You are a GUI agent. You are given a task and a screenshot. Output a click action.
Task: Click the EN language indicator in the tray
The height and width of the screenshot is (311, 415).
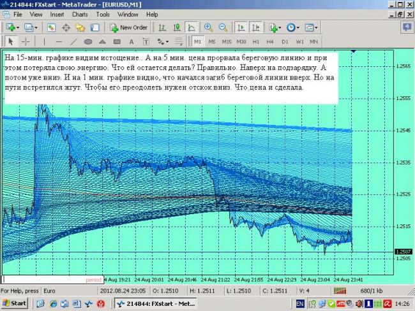click(x=300, y=304)
